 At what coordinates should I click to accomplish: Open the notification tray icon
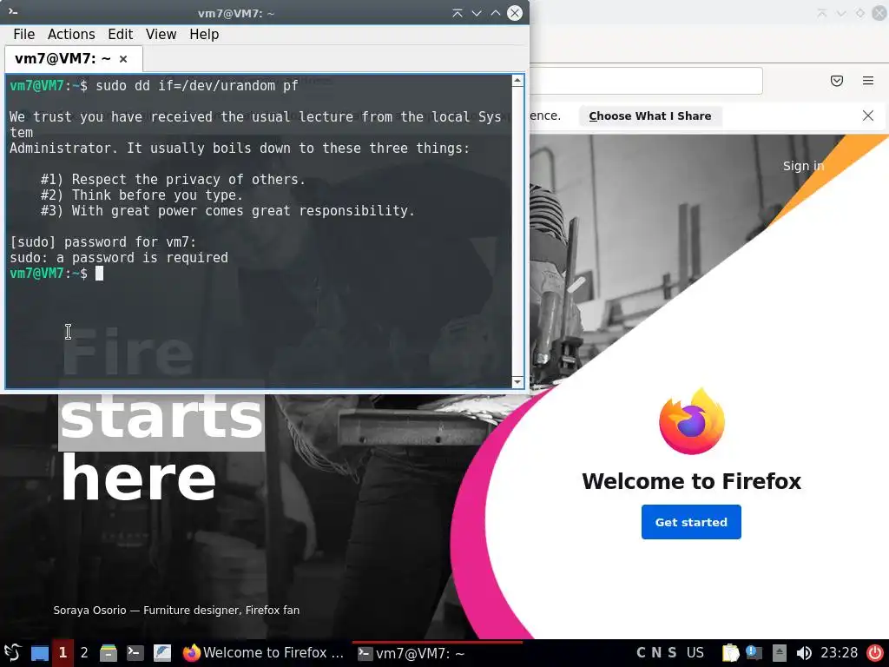tap(754, 653)
